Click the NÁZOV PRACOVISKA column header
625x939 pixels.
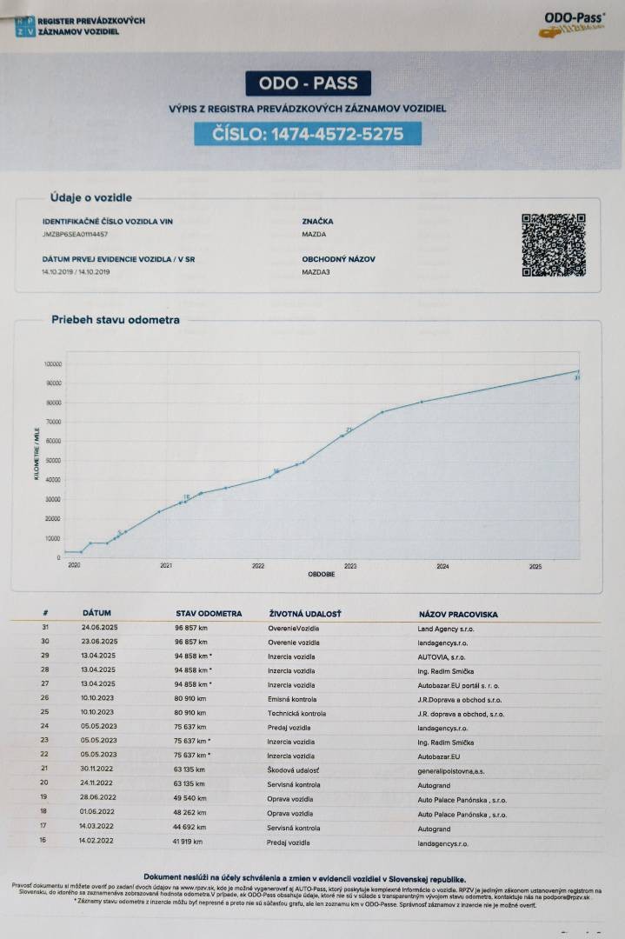(459, 615)
